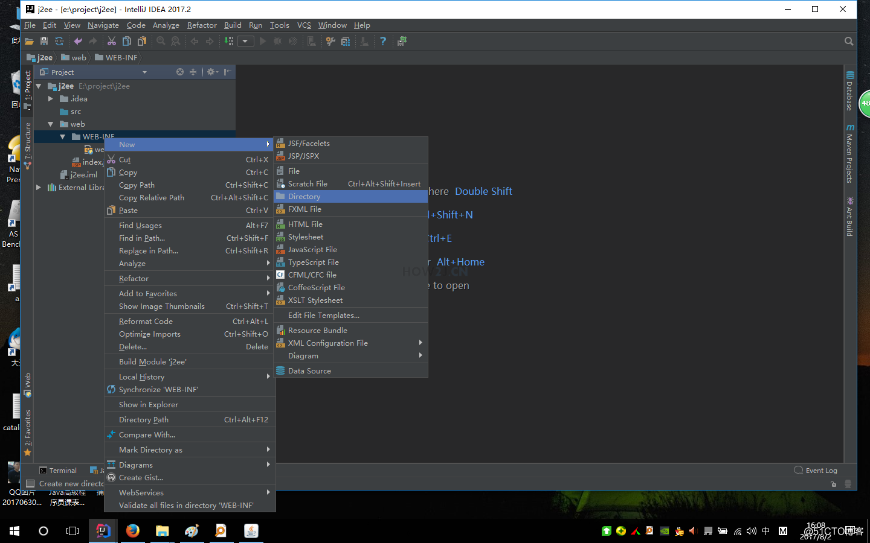Click the Search Everywhere magnifier icon
870x543 pixels.
pyautogui.click(x=849, y=41)
